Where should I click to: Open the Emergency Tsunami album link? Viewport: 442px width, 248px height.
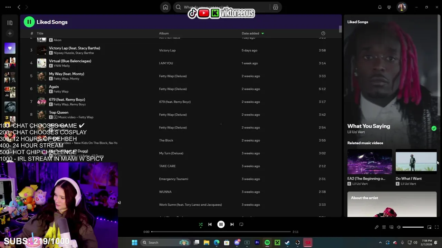coord(173,179)
